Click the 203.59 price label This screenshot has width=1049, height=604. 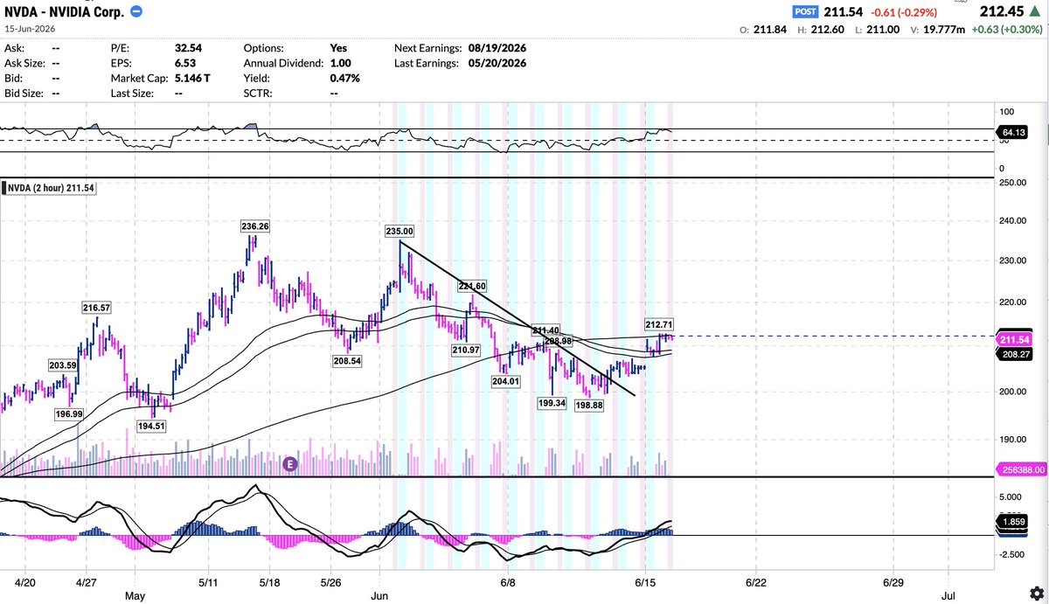[x=61, y=364]
